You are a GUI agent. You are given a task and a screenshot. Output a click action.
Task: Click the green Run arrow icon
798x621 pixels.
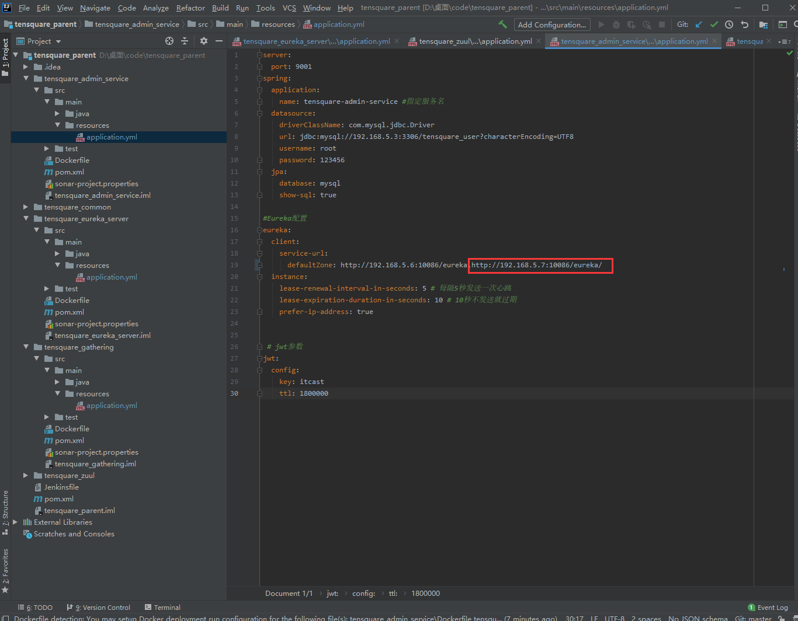click(601, 25)
